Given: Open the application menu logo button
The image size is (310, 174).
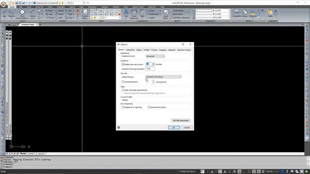Looking at the screenshot, I should click(x=3, y=4).
